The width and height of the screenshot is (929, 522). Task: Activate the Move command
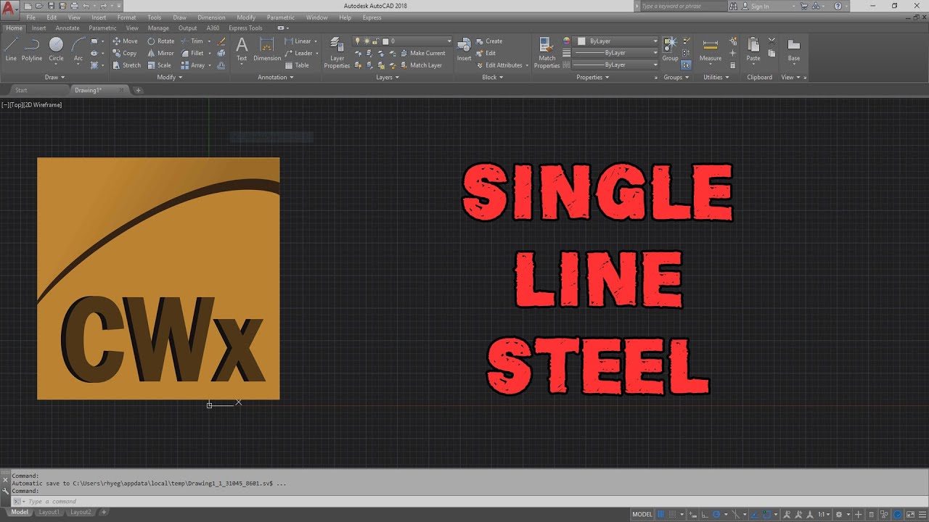(x=125, y=41)
